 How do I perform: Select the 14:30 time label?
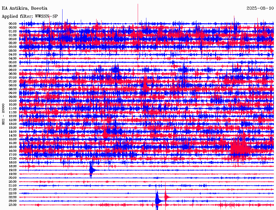click(12, 135)
